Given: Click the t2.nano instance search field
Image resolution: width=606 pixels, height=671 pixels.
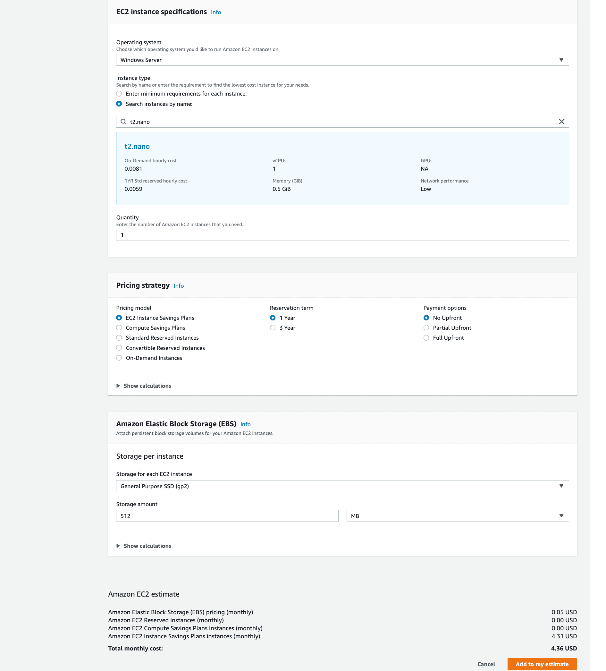Looking at the screenshot, I should [x=342, y=122].
